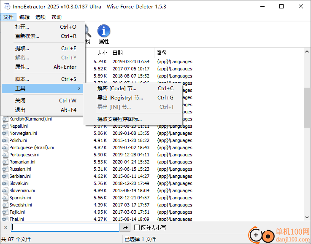Click date 2019-06-15 15:23
Viewport: 311px width, 244px height.
point(131,169)
